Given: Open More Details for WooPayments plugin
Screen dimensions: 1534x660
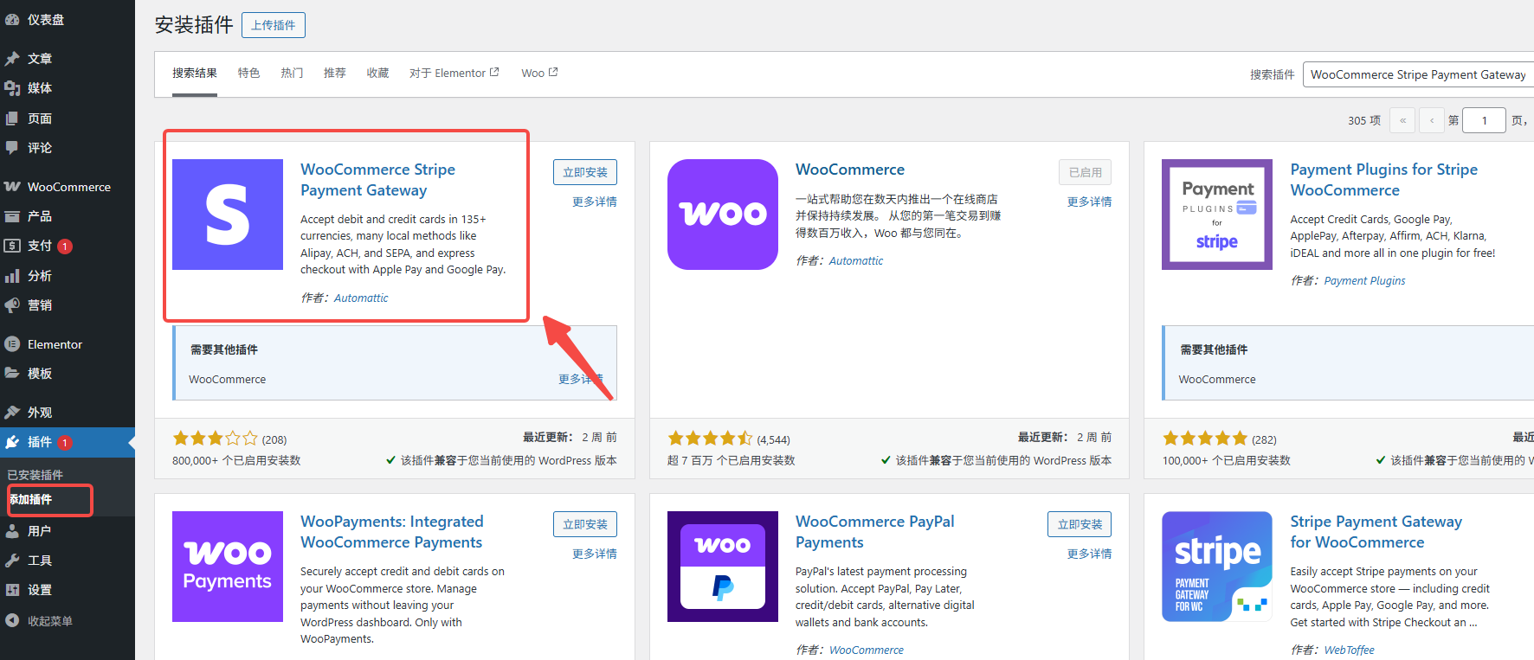Looking at the screenshot, I should click(x=594, y=554).
